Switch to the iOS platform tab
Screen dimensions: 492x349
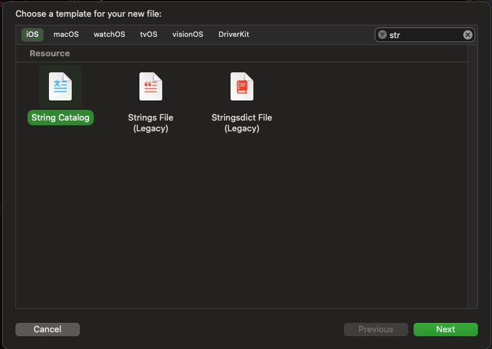(32, 34)
